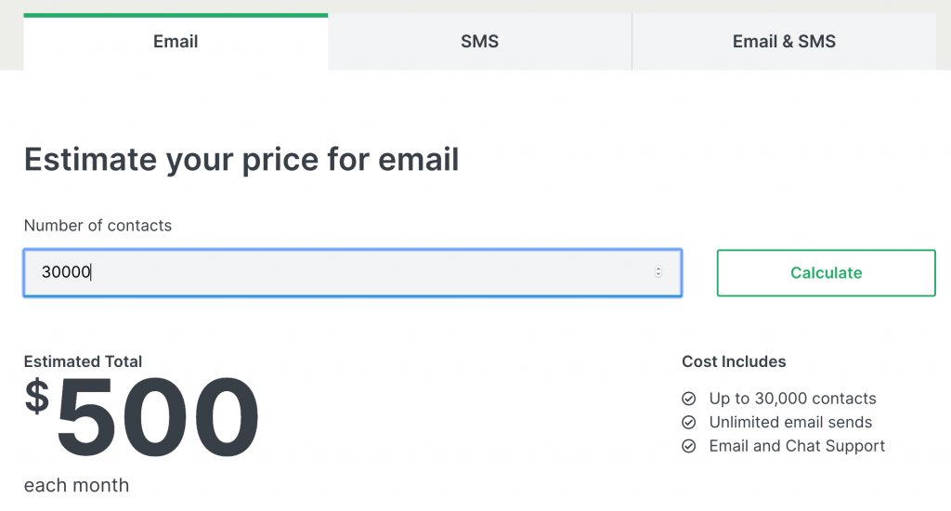
Task: Click the Number of contacts input field
Action: tap(353, 272)
